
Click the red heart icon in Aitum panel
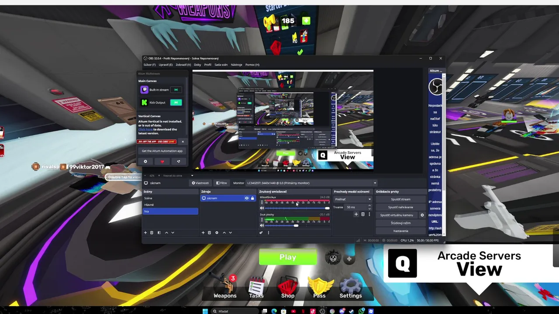point(162,161)
